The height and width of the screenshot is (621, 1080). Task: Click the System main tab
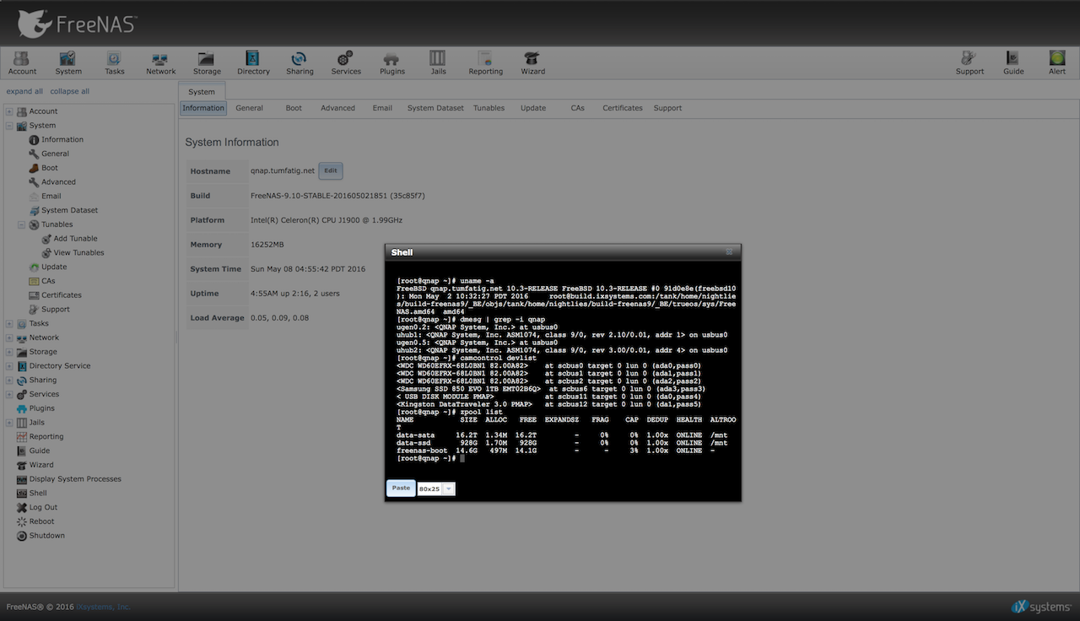[x=202, y=91]
